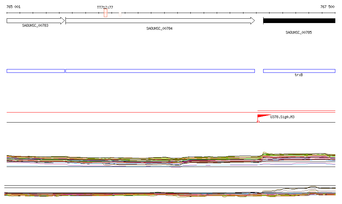Click the blue box beneath SAOUHSC_00783
The height and width of the screenshot is (204, 342).
[x=35, y=71]
